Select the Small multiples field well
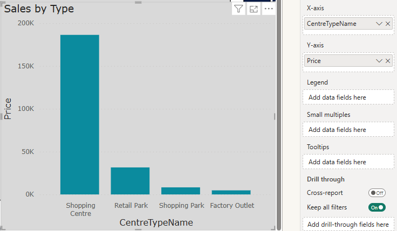397x231 pixels. [348, 130]
